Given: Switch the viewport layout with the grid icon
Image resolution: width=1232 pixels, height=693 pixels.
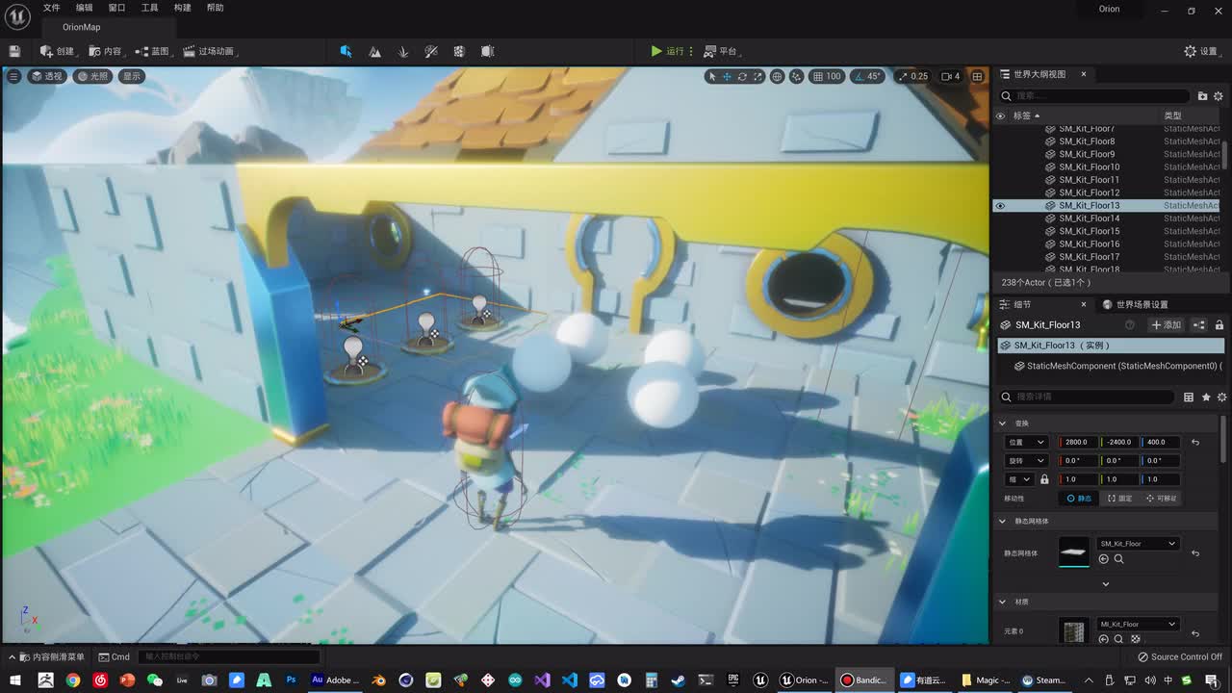Looking at the screenshot, I should (x=977, y=76).
